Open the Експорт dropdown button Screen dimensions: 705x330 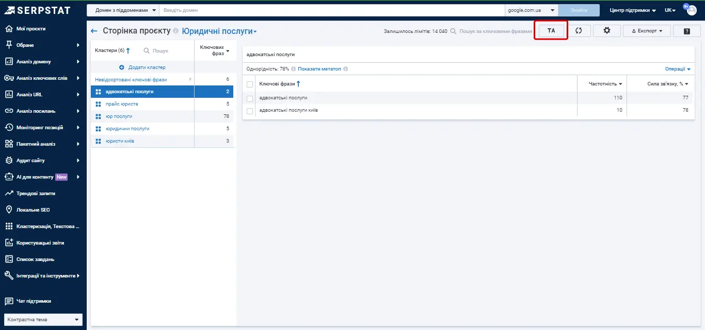coord(647,31)
